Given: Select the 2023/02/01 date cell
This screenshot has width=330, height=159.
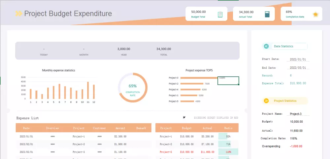Looking at the screenshot, I should tap(26, 144).
